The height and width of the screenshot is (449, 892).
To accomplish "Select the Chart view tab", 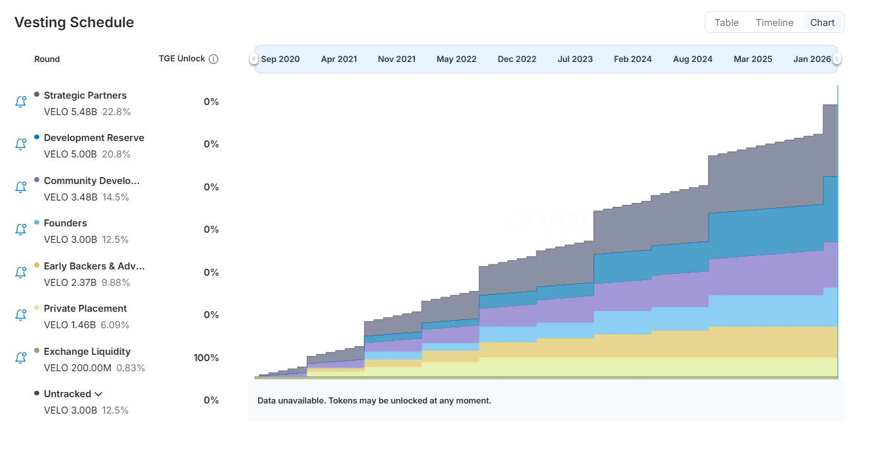I will pos(822,23).
